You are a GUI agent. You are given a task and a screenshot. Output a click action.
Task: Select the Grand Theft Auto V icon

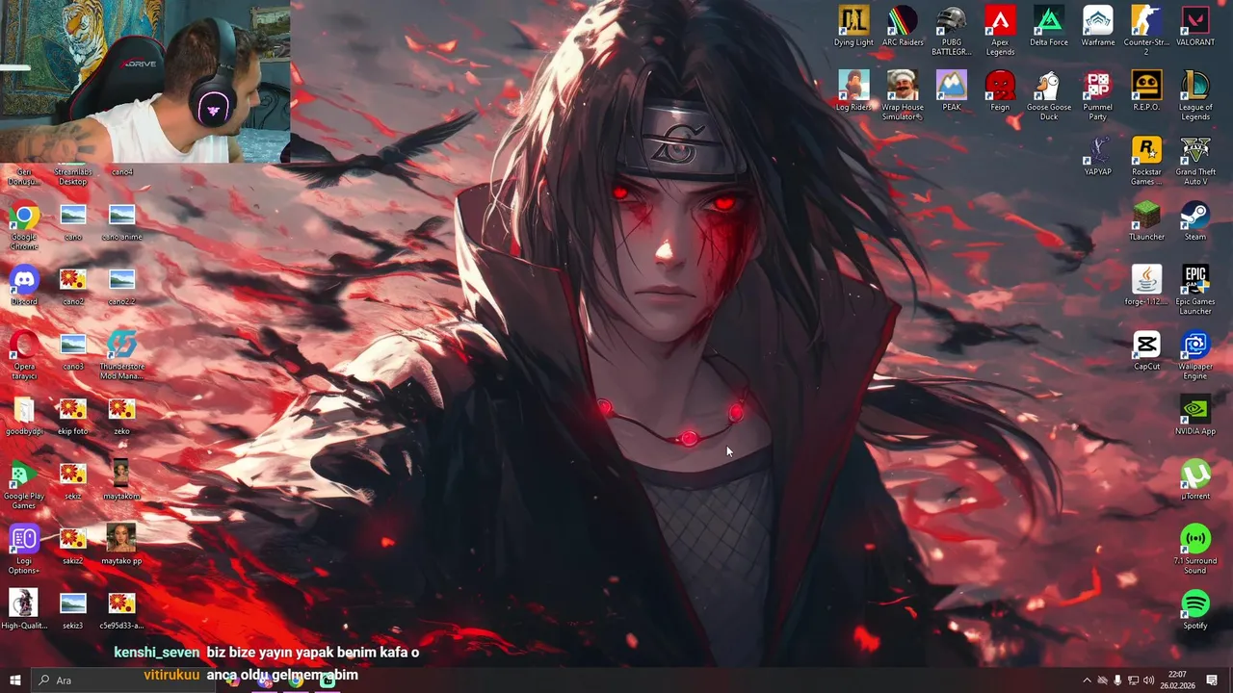(x=1195, y=161)
